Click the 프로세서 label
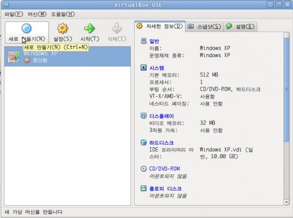Screen dimensions: 293x218 pyautogui.click(x=160, y=82)
